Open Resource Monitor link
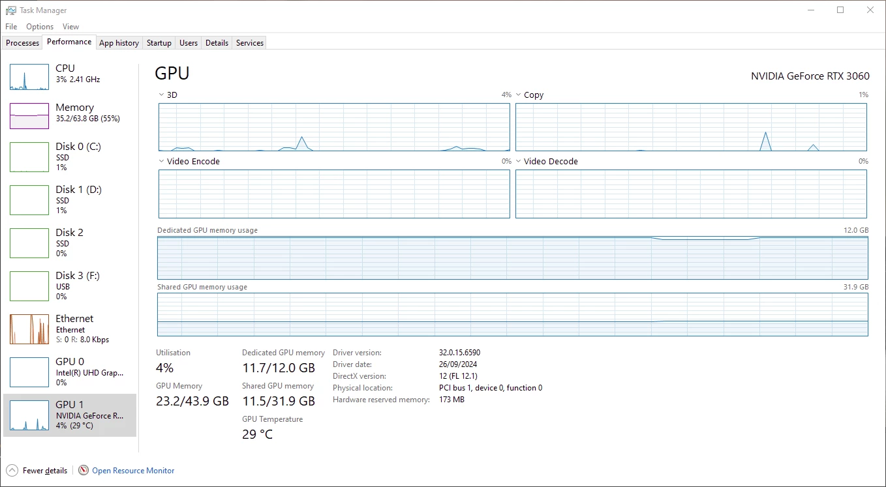886x487 pixels. tap(133, 470)
